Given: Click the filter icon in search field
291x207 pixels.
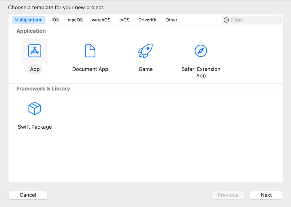Looking at the screenshot, I should (x=226, y=20).
